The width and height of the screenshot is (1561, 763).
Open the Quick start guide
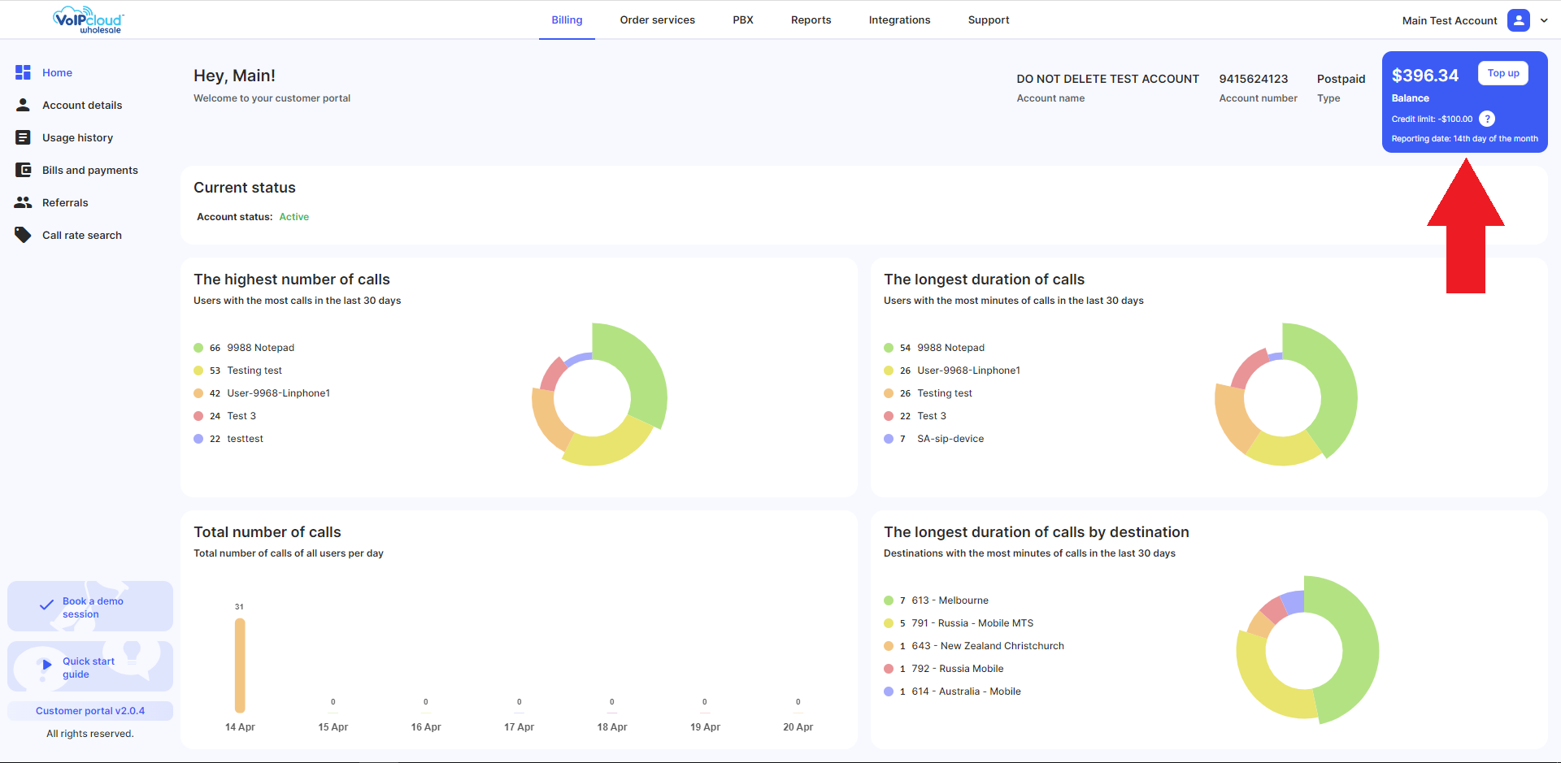(x=90, y=666)
